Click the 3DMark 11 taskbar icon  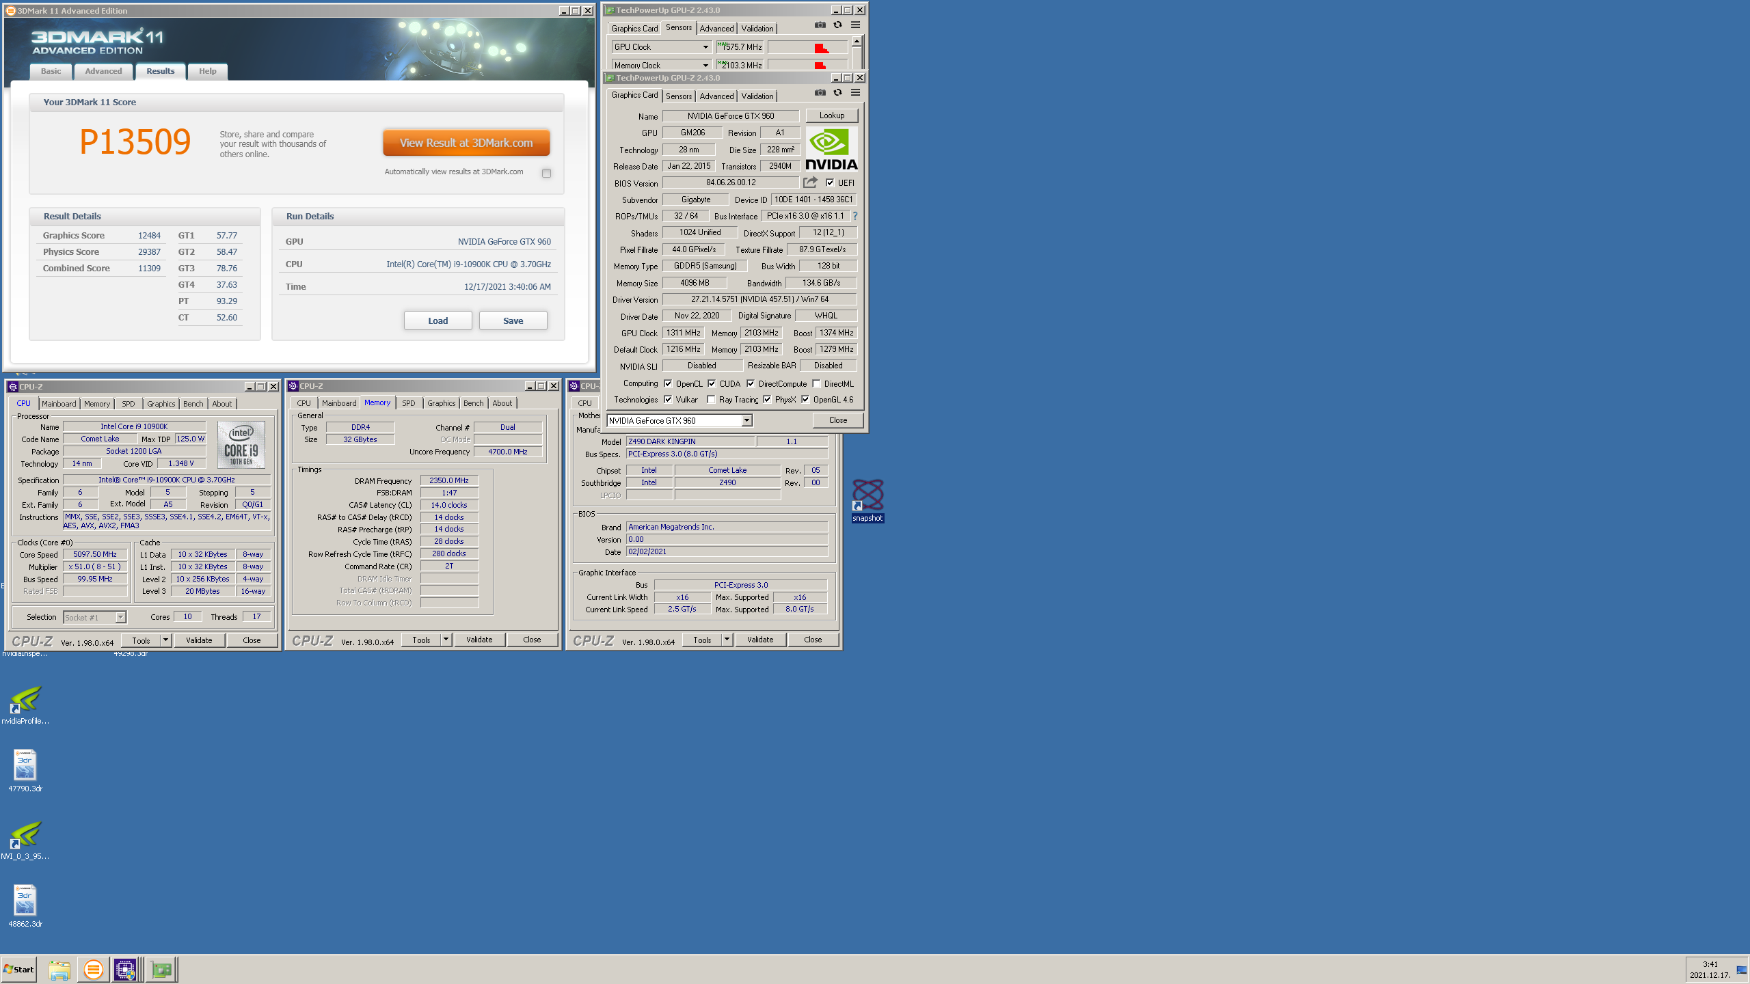tap(94, 970)
